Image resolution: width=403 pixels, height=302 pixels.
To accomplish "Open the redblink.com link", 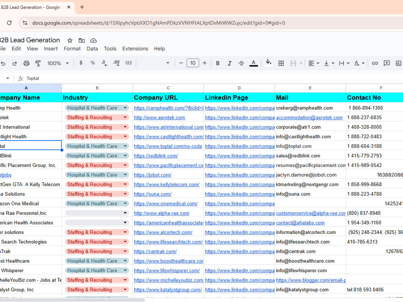I will (156, 155).
